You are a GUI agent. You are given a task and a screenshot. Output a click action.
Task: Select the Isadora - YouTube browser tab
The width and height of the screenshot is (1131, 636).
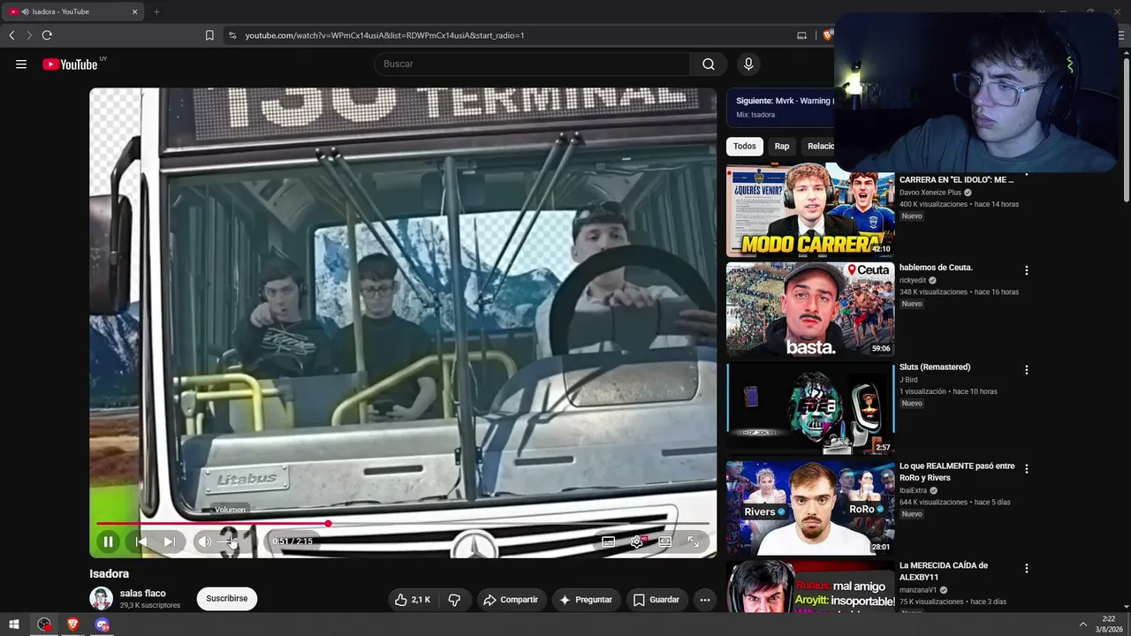74,11
